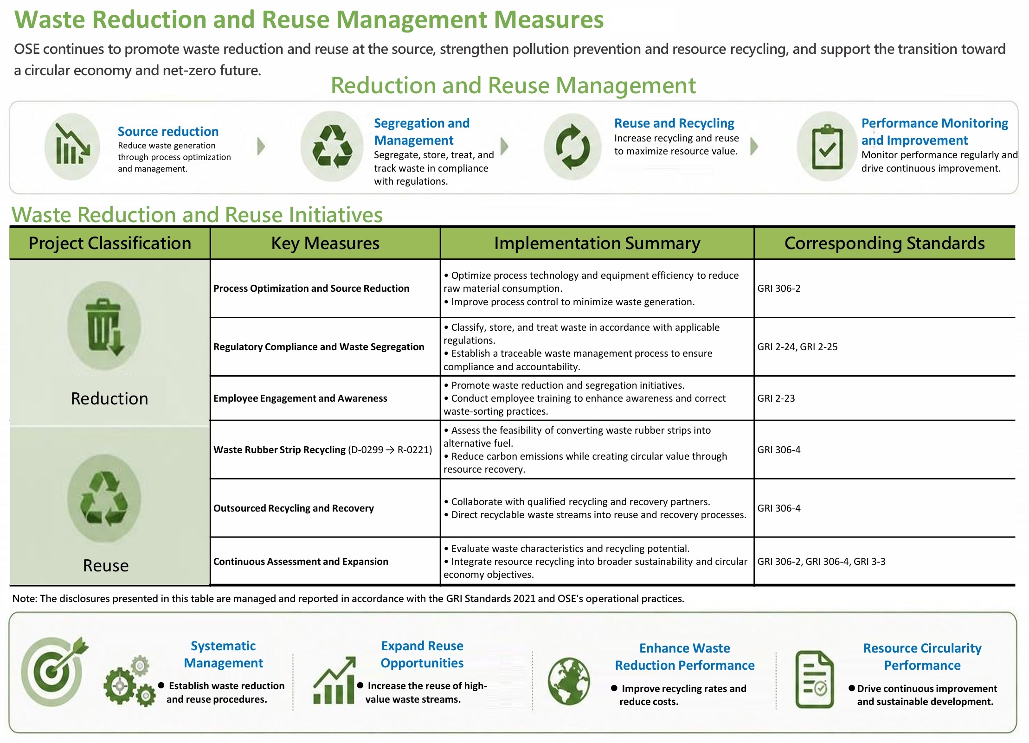
Task: Click the main Waste Reduction Management Measures title
Action: coord(309,19)
